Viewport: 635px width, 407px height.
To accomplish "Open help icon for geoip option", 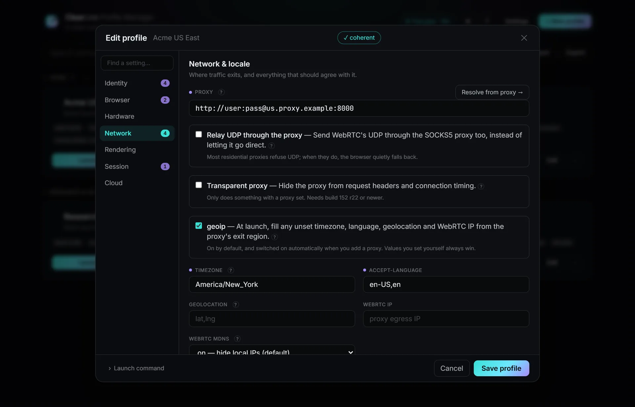I will [x=274, y=237].
